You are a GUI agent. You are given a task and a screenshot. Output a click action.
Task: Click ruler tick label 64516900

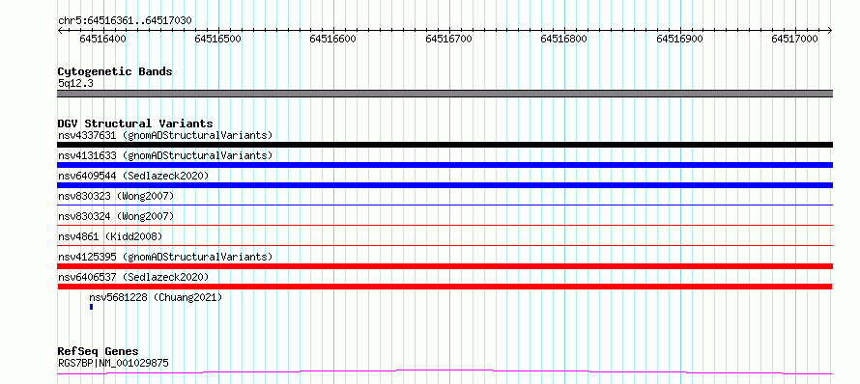click(679, 39)
